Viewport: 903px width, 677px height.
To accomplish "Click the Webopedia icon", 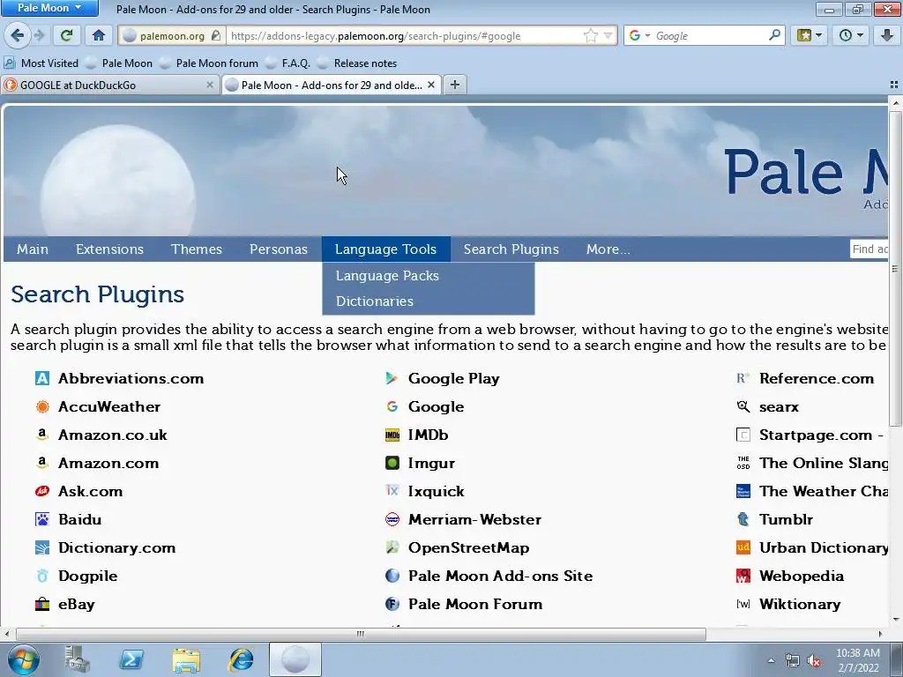I will coord(743,576).
